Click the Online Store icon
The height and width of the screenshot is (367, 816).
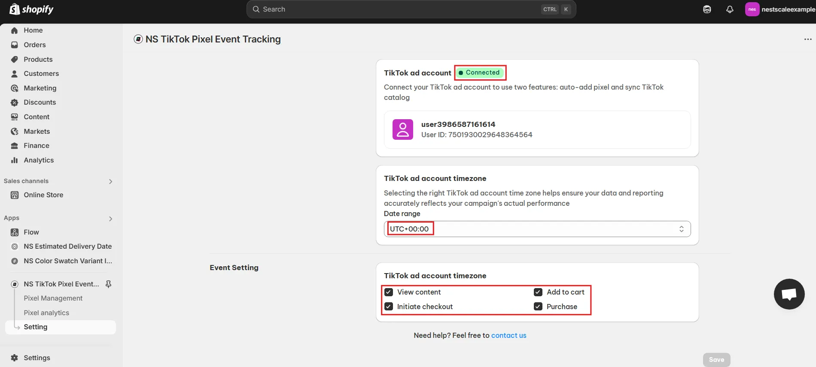point(15,195)
